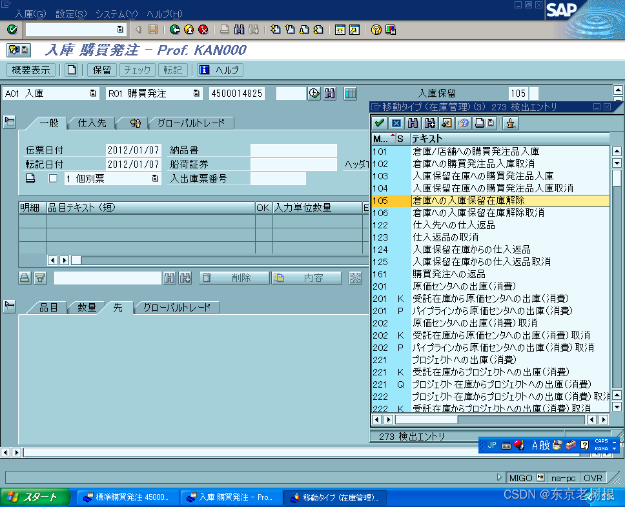The image size is (625, 507).
Task: Collapse the header data flag toggle
Action: coord(10,122)
